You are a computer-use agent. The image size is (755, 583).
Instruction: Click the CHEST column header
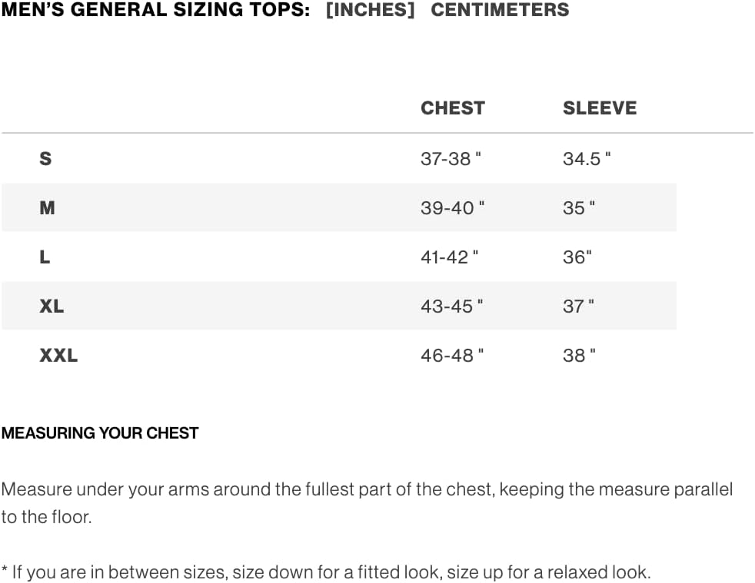(x=452, y=108)
